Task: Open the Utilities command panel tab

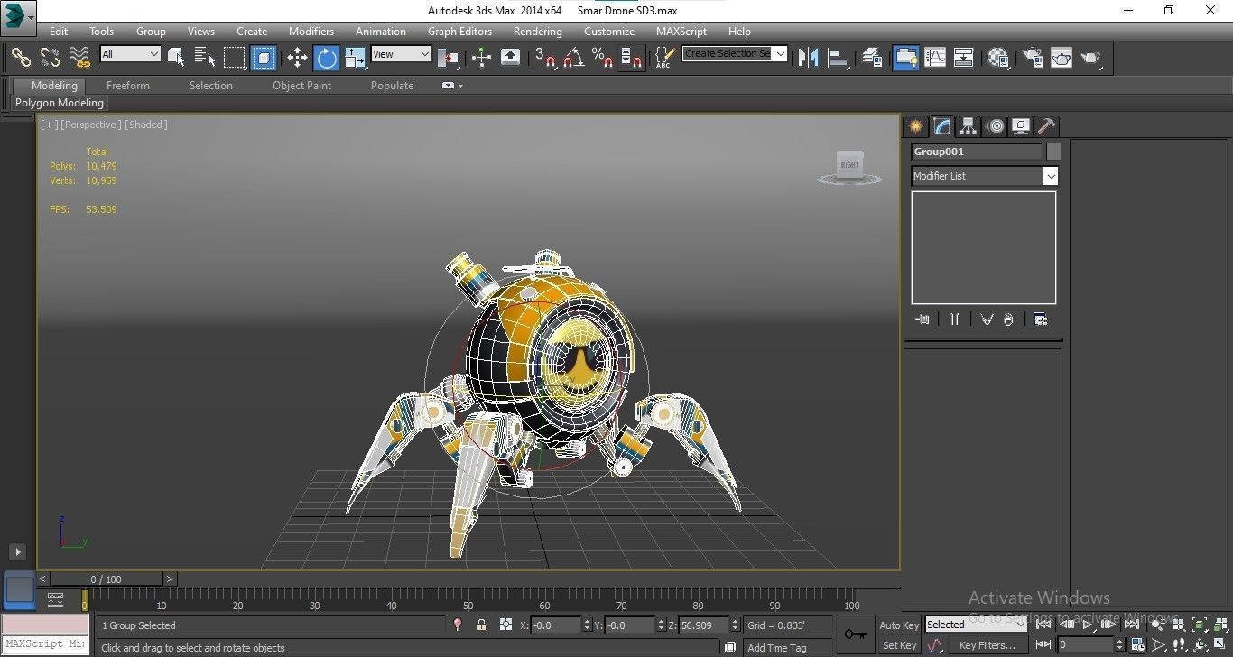Action: pos(1046,126)
